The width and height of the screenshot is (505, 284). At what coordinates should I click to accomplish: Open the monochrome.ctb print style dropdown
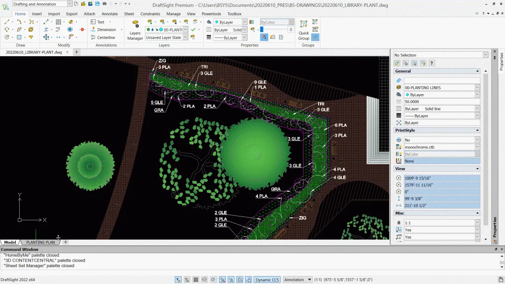tap(477, 147)
